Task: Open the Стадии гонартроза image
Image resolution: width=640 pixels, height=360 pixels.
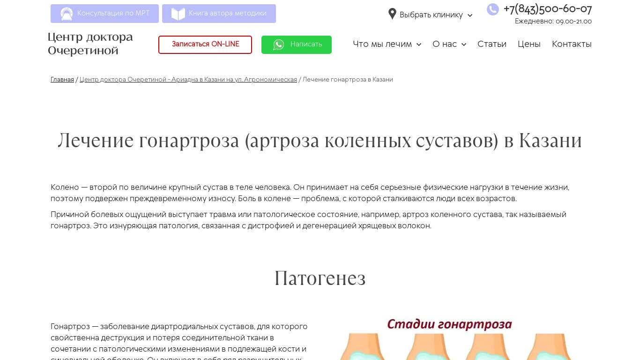Action: (x=449, y=339)
